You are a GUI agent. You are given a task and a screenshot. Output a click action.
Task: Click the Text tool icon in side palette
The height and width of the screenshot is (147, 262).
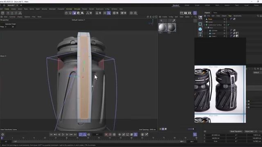pyautogui.click(x=200, y=34)
